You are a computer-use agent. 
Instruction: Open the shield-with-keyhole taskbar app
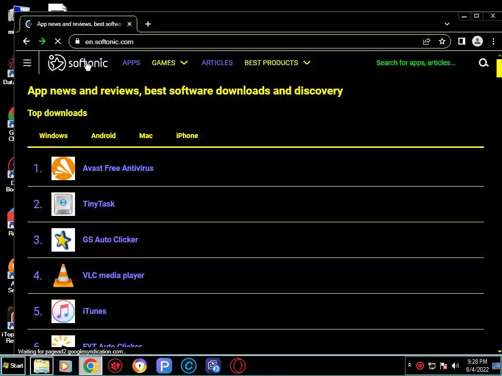140,366
